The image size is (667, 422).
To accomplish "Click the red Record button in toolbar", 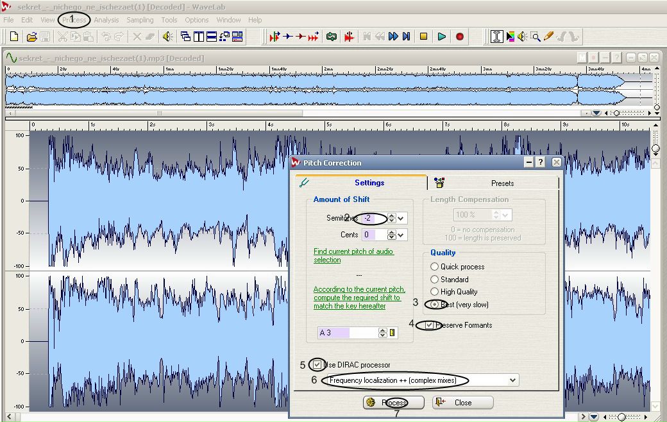I will click(x=459, y=37).
